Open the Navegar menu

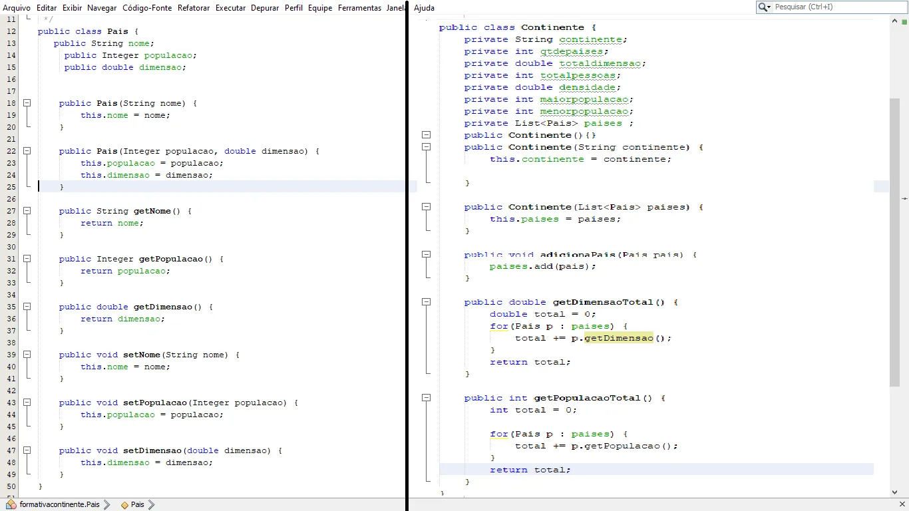coord(102,8)
